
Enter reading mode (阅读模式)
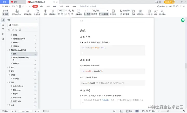[52, 12]
